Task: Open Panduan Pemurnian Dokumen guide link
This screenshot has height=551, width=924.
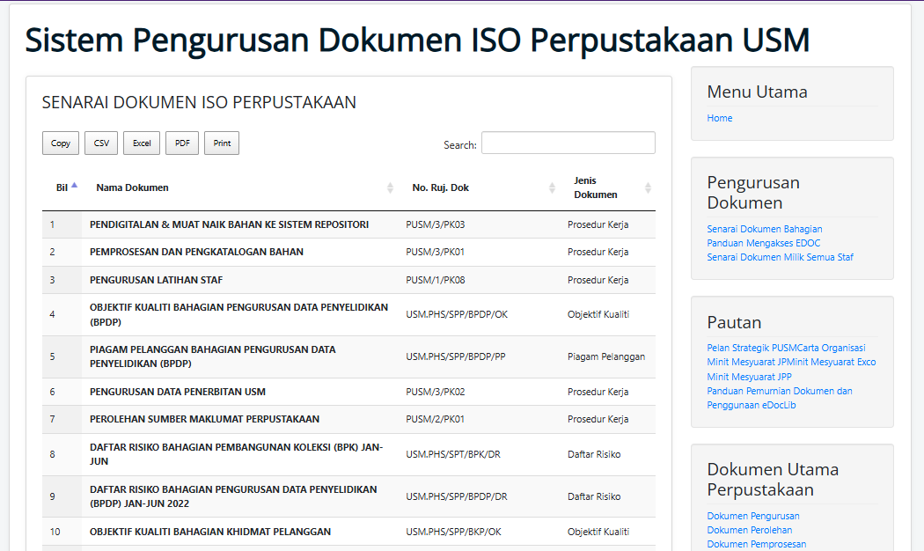Action: [779, 391]
